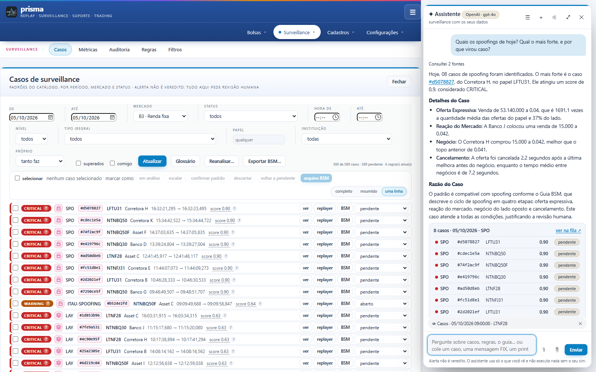Open the STATUS todos dropdown

(x=251, y=116)
